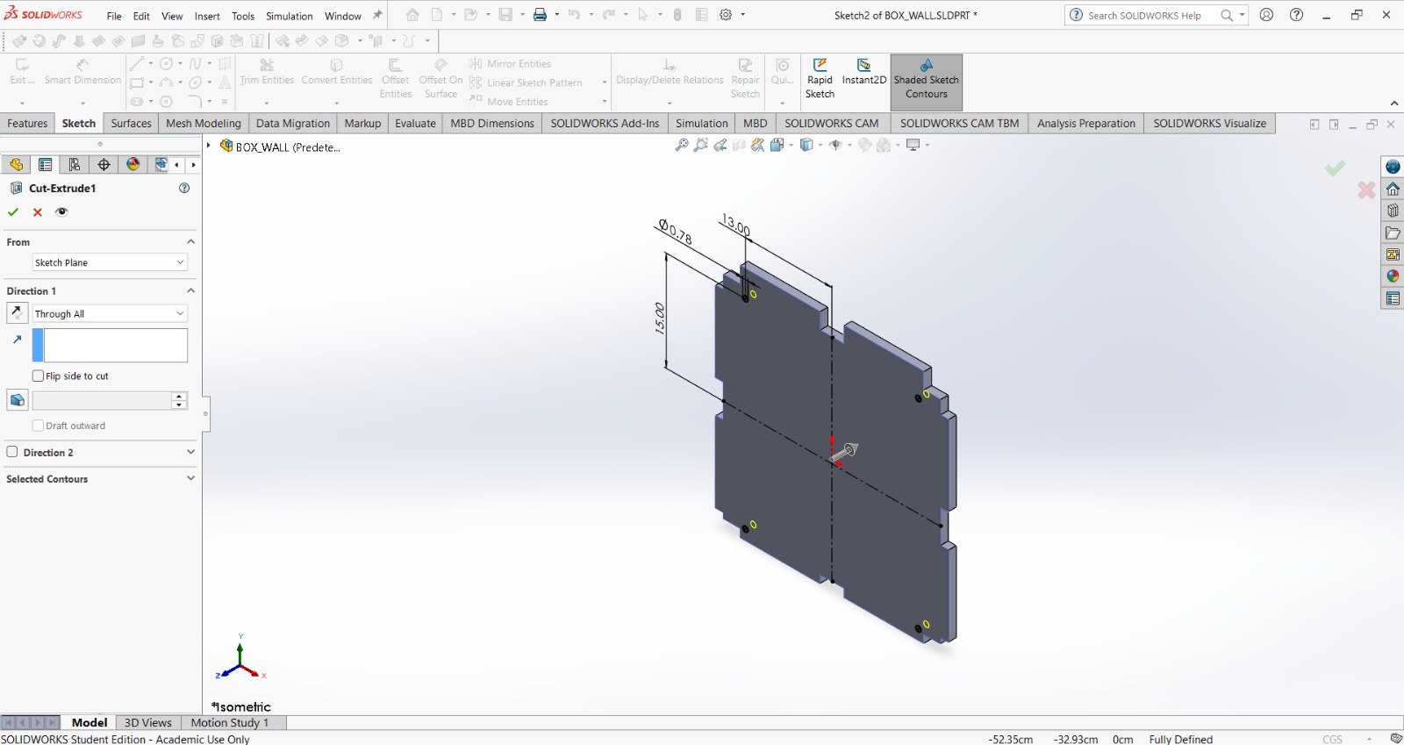1404x745 pixels.
Task: Open the Options gear icon
Action: tap(726, 15)
